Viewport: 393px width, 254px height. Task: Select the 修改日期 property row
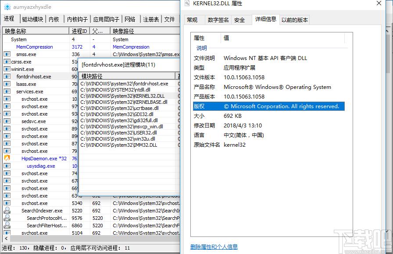[269, 125]
